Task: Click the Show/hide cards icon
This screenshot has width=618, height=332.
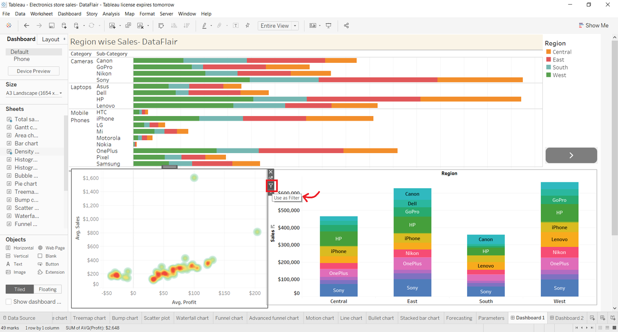Action: coord(313,25)
